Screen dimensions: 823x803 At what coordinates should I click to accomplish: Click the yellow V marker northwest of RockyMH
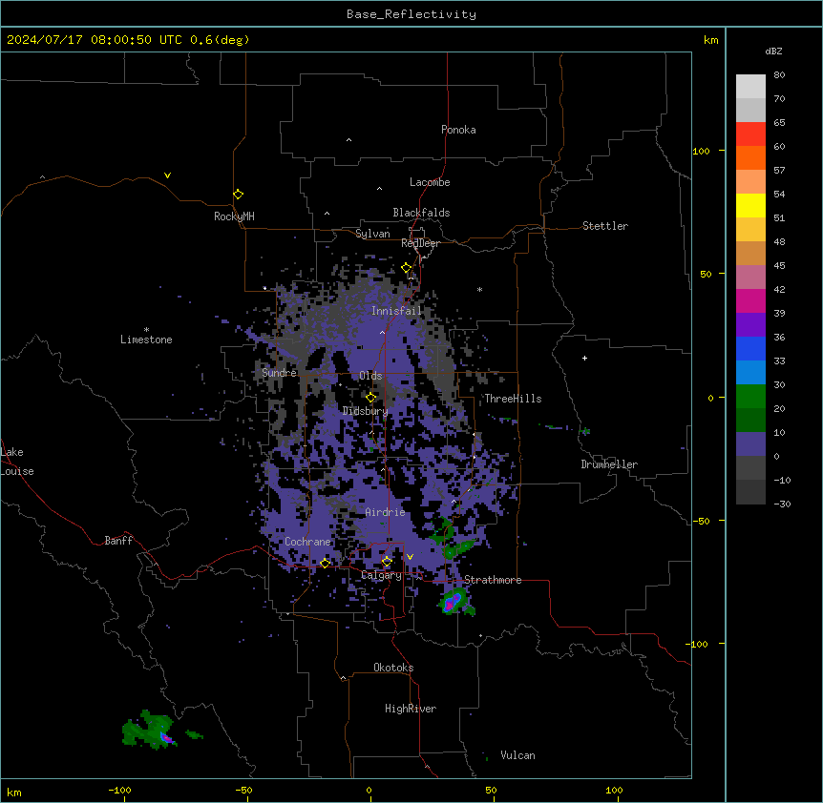[167, 175]
